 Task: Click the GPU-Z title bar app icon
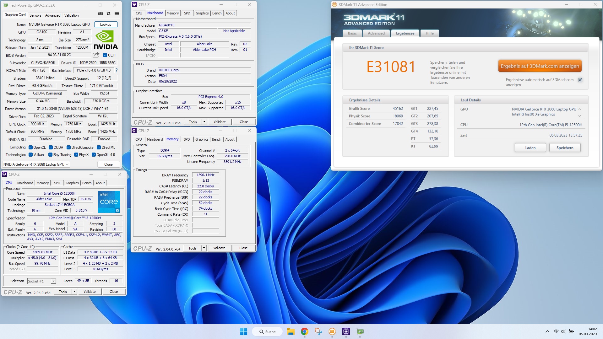click(6, 5)
